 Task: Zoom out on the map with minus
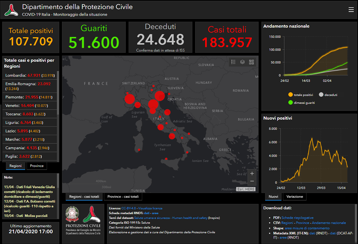[x=252, y=181]
